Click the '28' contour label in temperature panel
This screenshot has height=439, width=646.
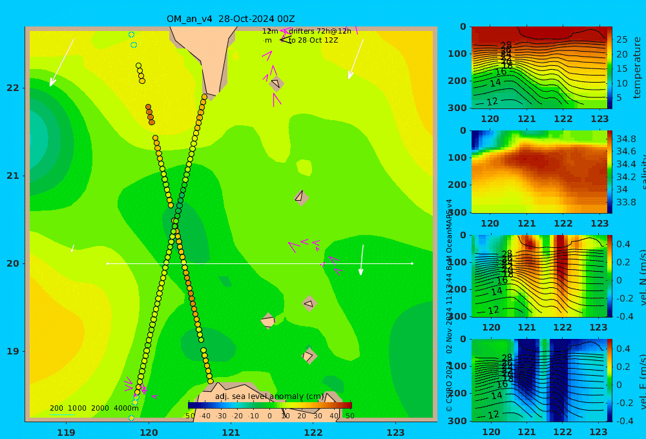point(506,45)
